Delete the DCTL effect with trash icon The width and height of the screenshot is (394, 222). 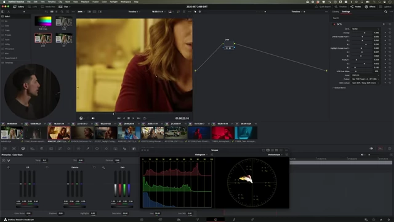384,25
